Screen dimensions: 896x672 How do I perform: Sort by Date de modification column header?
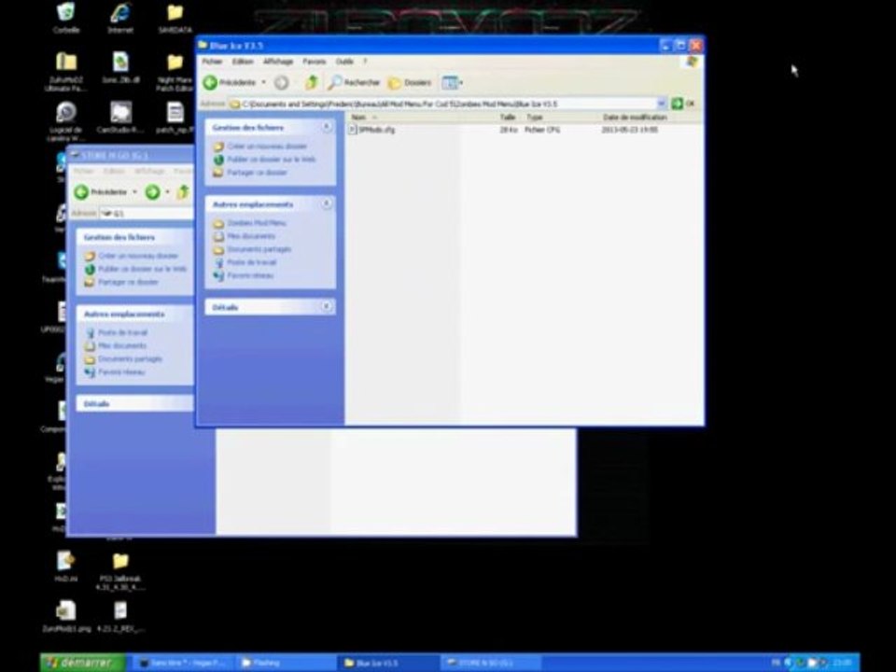click(635, 118)
